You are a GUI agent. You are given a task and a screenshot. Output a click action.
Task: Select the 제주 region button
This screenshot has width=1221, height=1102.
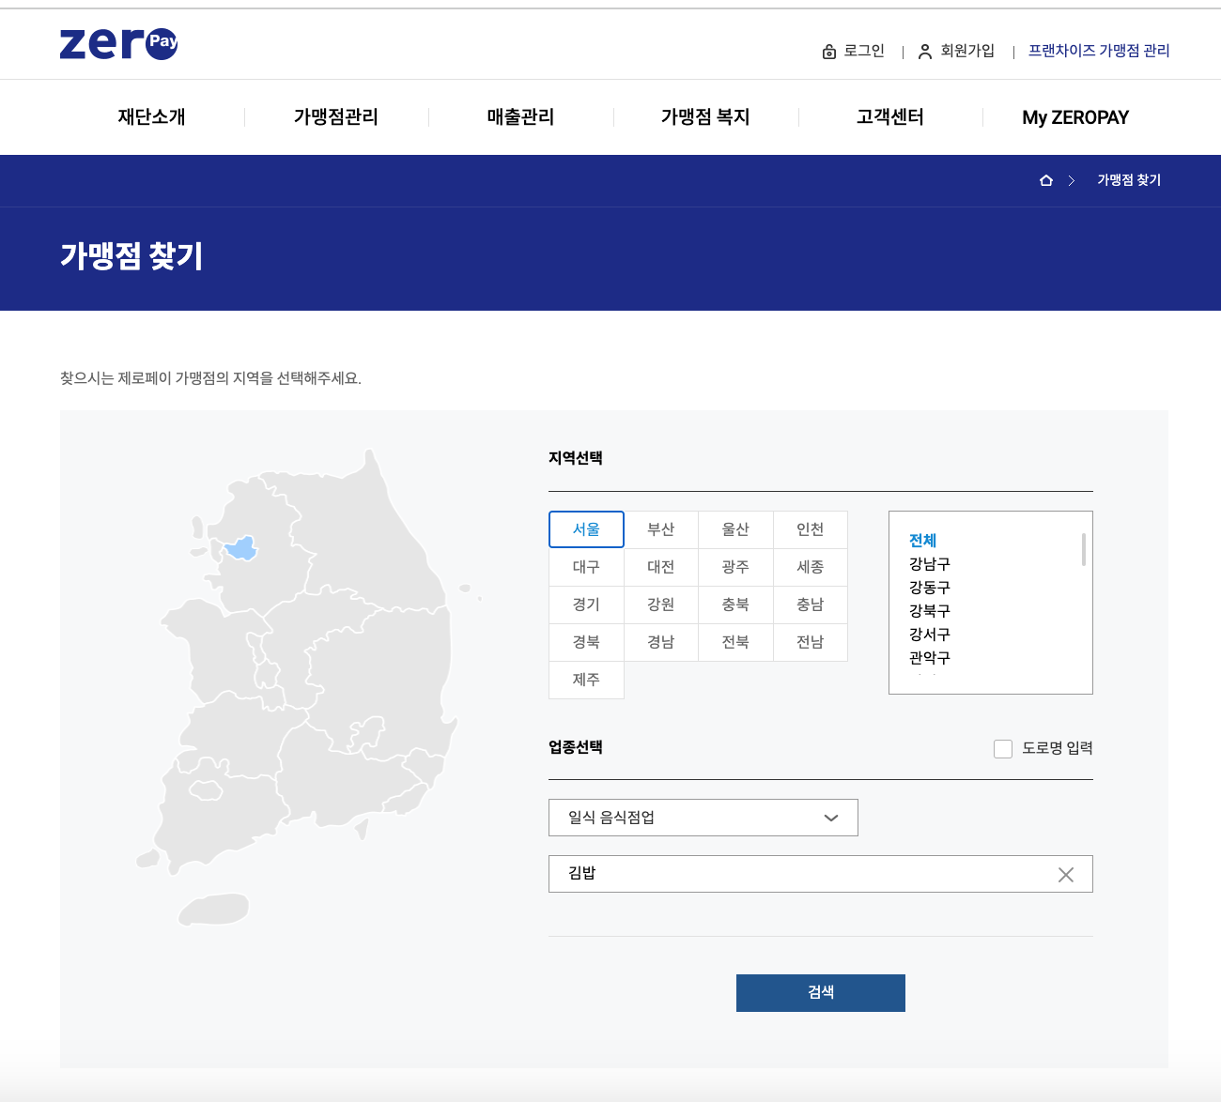point(586,680)
